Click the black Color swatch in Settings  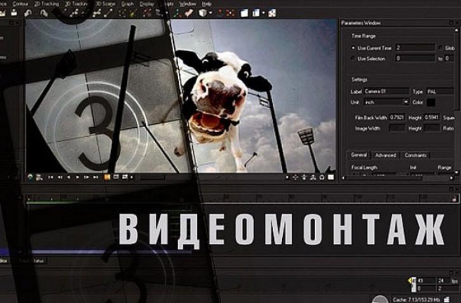click(431, 102)
